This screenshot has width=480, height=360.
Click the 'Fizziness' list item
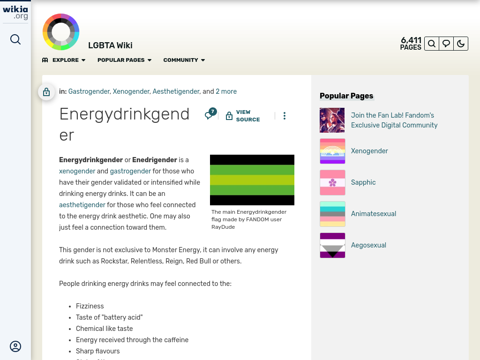pyautogui.click(x=90, y=306)
